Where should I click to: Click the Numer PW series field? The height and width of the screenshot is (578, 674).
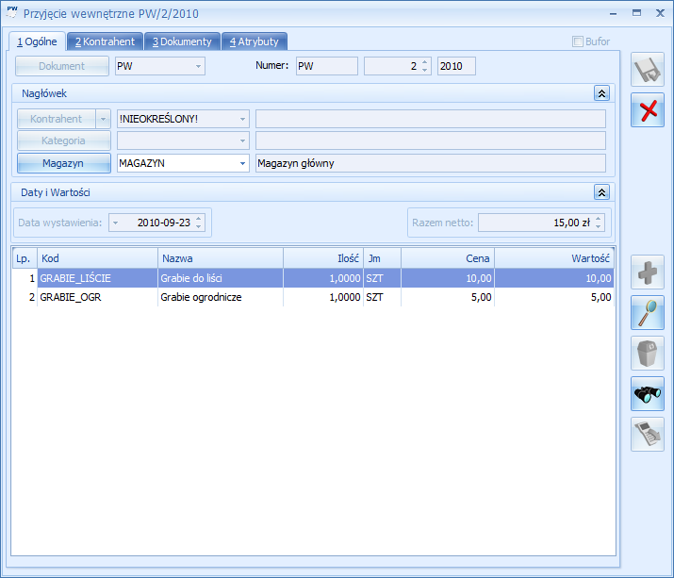click(x=327, y=66)
